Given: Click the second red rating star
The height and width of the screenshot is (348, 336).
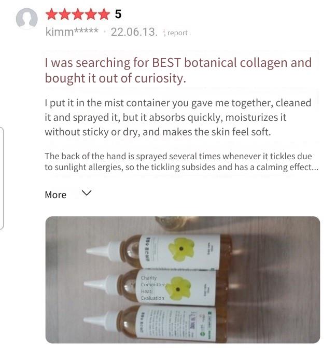Looking at the screenshot, I should (65, 15).
